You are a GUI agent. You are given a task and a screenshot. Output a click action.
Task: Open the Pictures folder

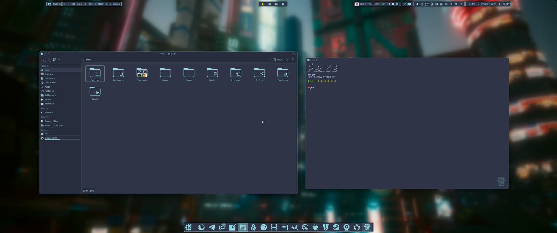[236, 74]
